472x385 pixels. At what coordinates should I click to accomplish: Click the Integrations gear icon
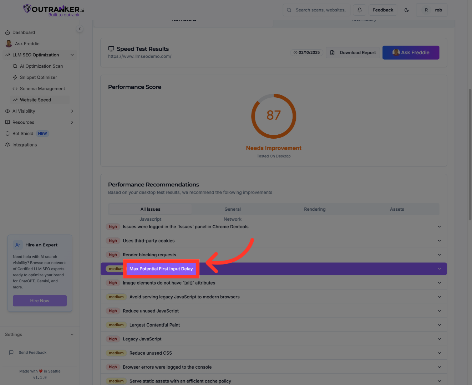coord(7,145)
